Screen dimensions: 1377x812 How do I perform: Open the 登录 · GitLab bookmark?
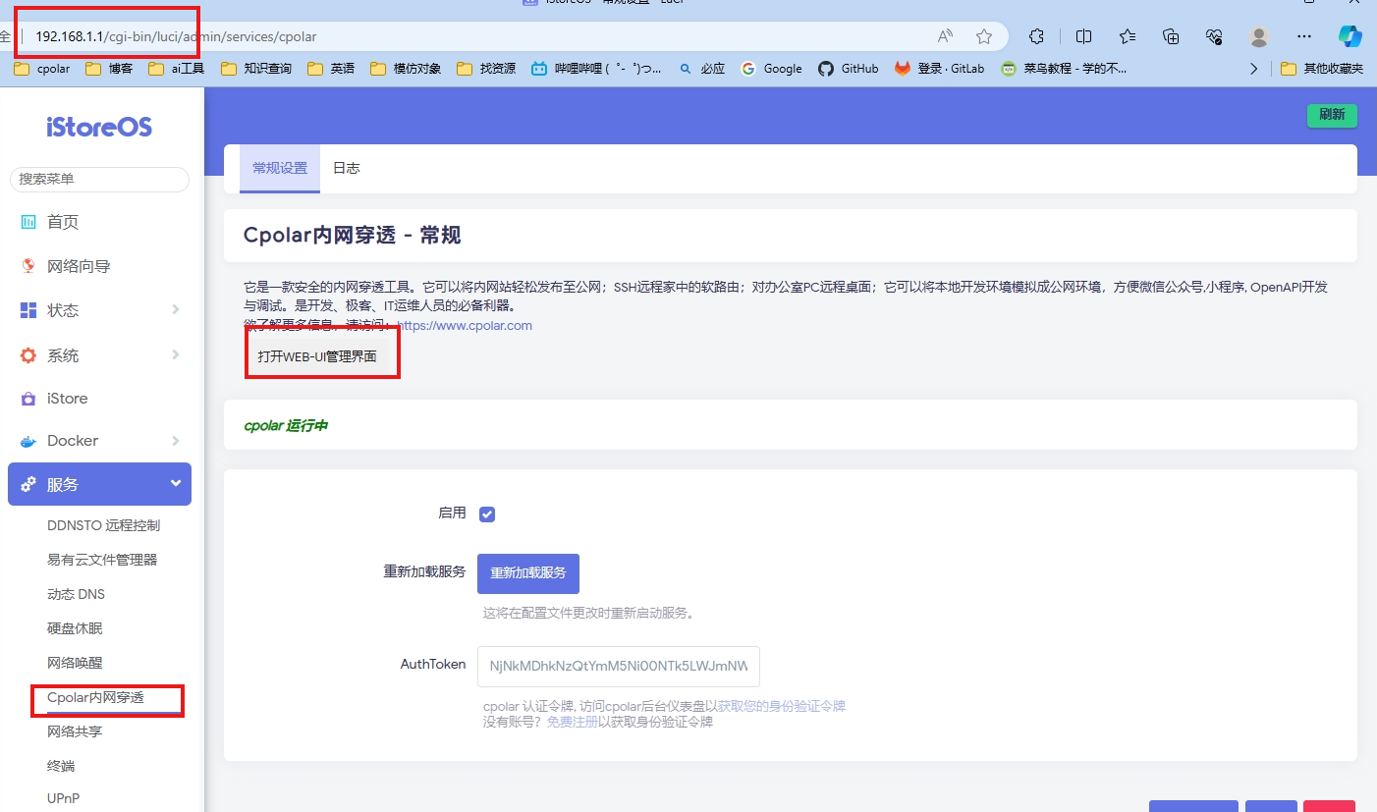[940, 69]
